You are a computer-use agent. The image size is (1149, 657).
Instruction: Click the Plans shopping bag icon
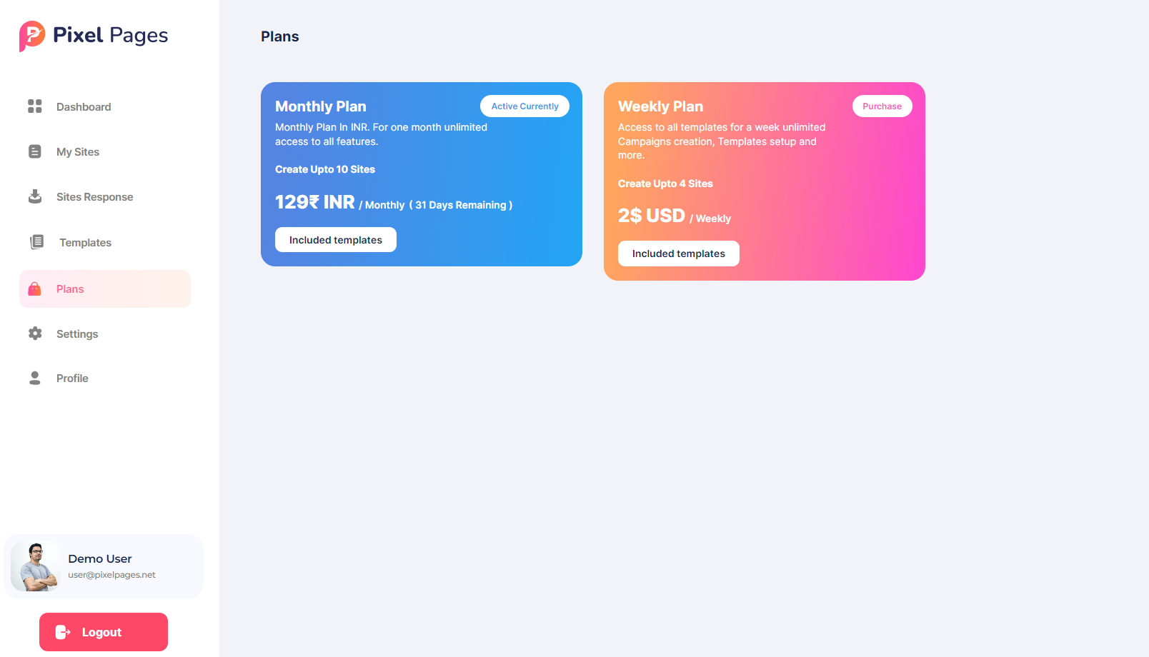pos(34,289)
